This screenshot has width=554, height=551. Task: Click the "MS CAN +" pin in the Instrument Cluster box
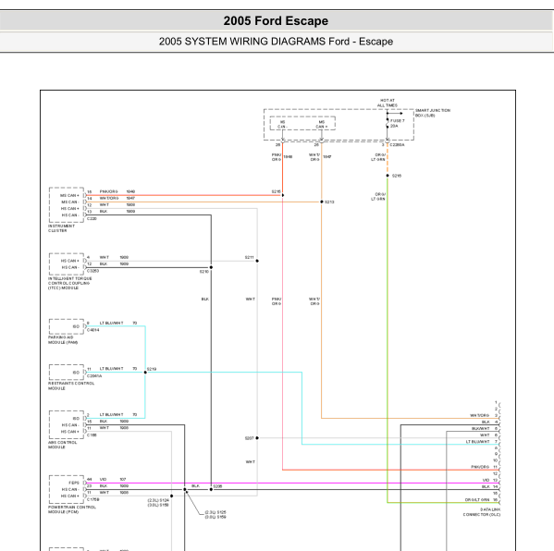tap(69, 195)
